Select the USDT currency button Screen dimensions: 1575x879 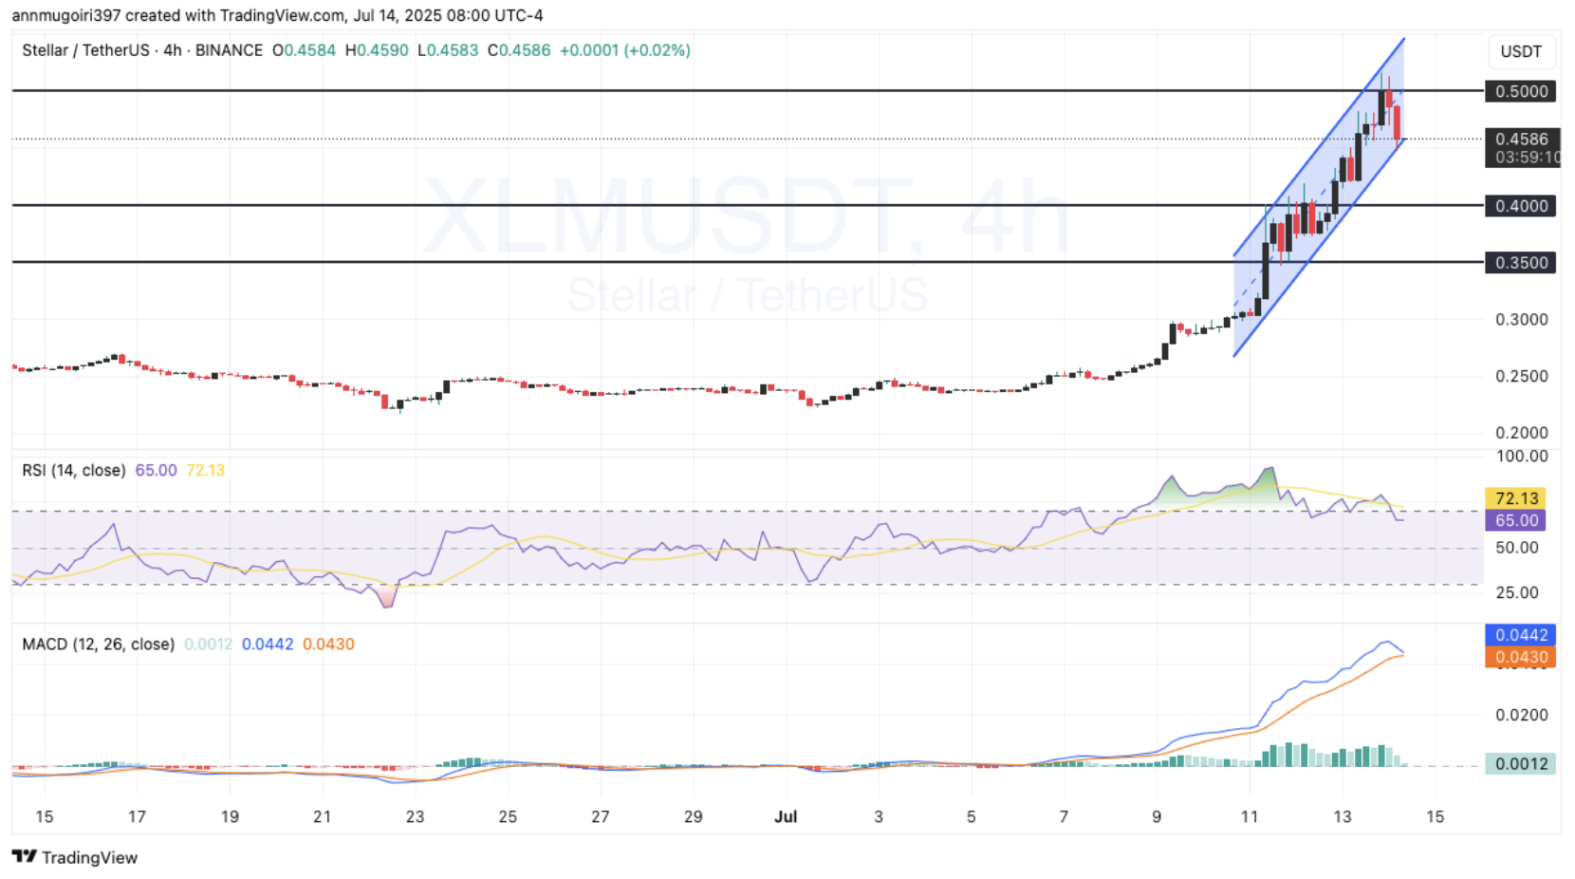click(1521, 52)
